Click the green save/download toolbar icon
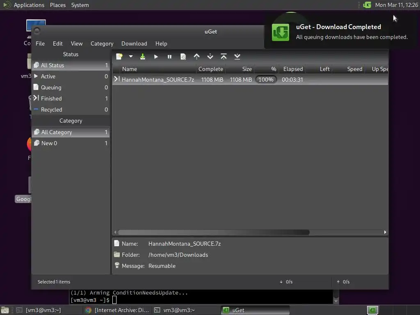Image resolution: width=420 pixels, height=315 pixels. coord(142,57)
